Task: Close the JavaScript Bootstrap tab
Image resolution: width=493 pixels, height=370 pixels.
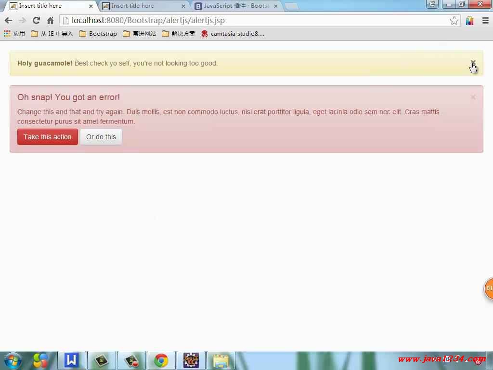Action: (276, 6)
